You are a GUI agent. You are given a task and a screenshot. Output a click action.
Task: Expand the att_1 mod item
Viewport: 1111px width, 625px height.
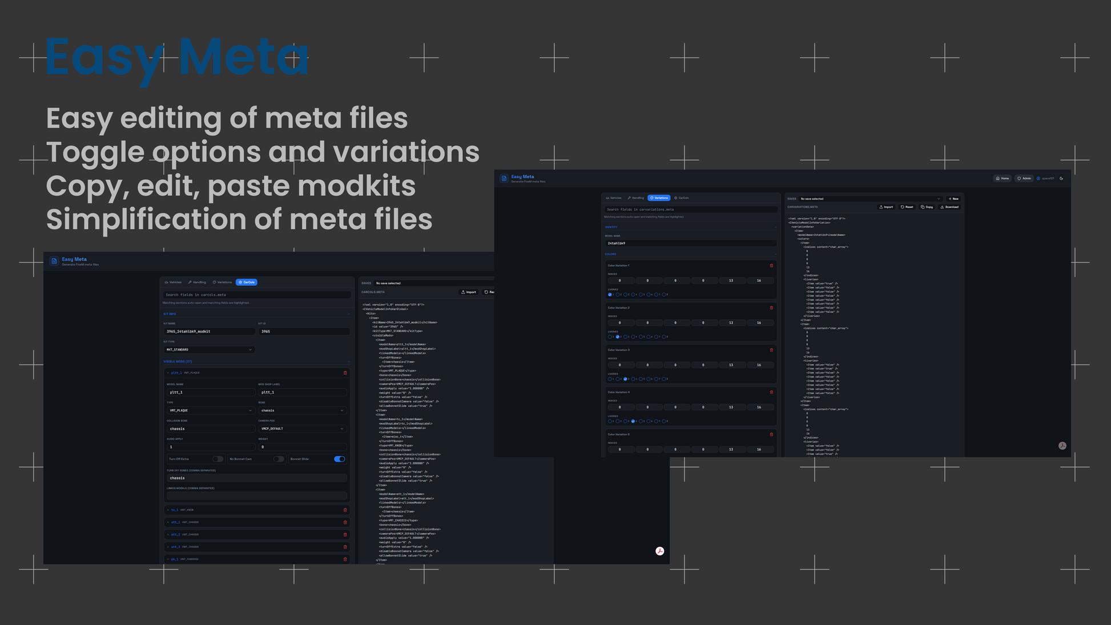click(x=176, y=522)
